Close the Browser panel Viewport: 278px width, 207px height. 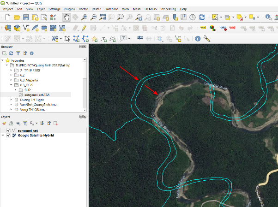85,47
